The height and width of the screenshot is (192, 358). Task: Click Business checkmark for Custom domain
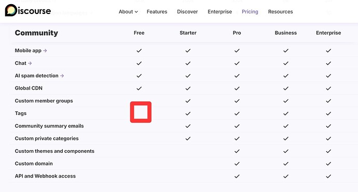[x=286, y=164]
